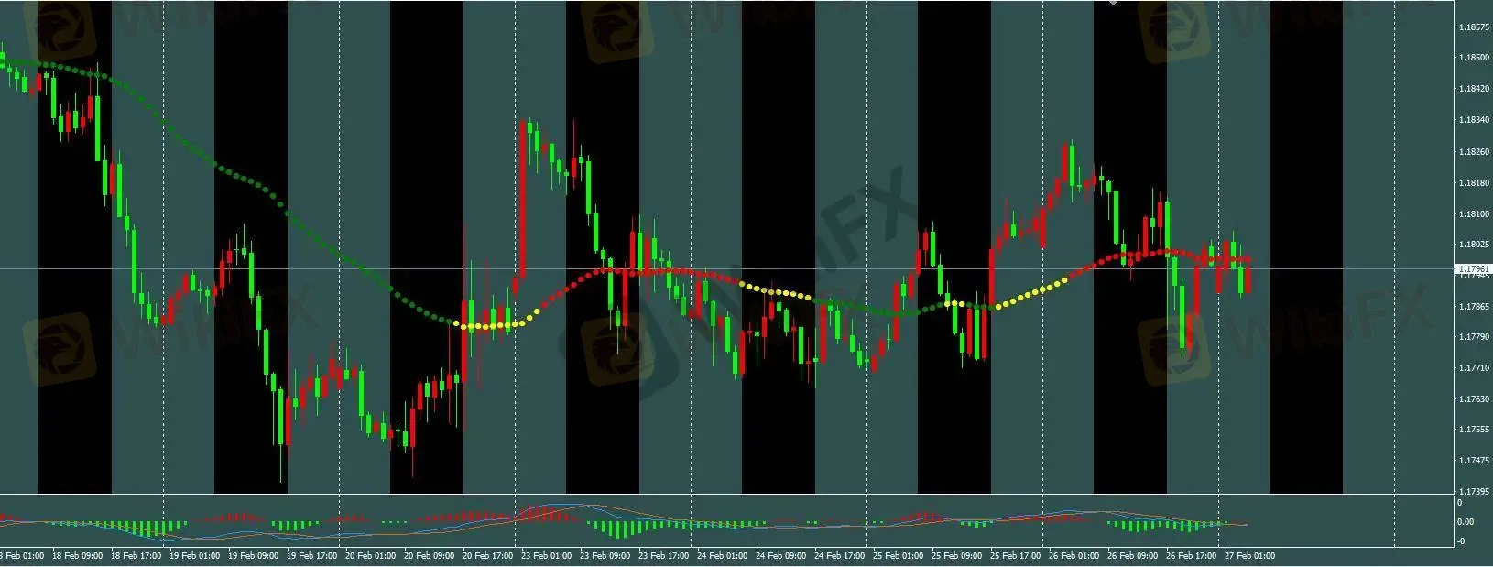Click the current price tag 1.17961
This screenshot has height=567, width=1493.
(1474, 268)
